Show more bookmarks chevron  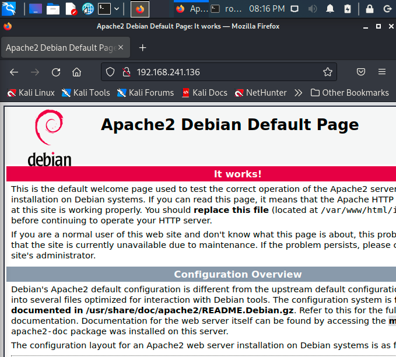(298, 93)
